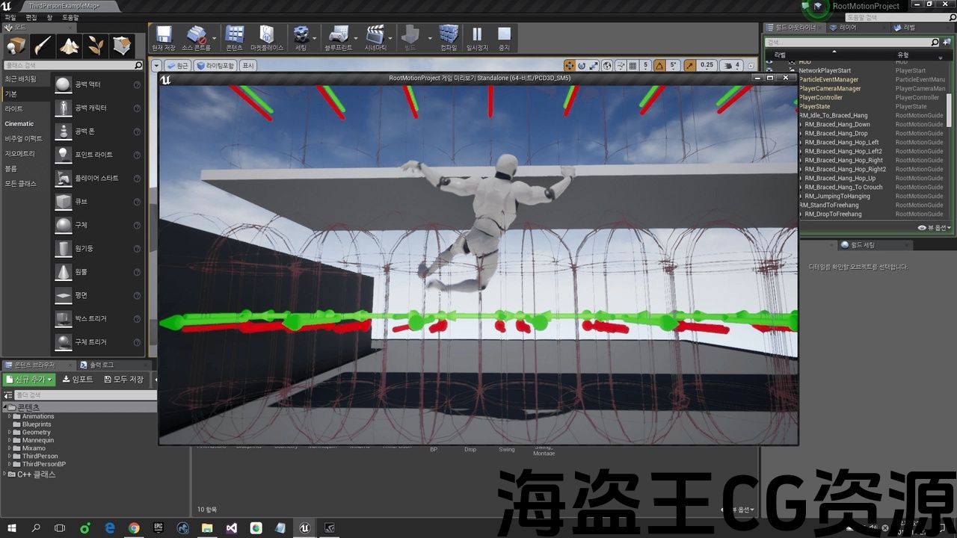
Task: Click the Blueprints (블루프린트) toolbar icon
Action: 338,36
